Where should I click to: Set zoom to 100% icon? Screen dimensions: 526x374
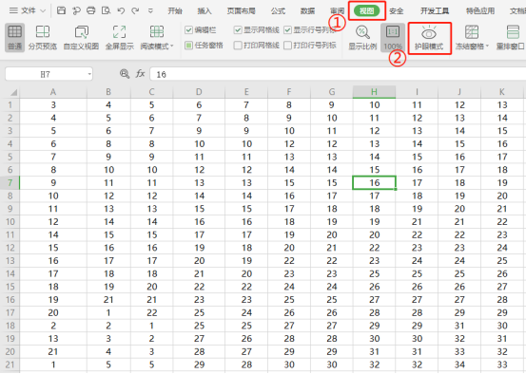393,38
